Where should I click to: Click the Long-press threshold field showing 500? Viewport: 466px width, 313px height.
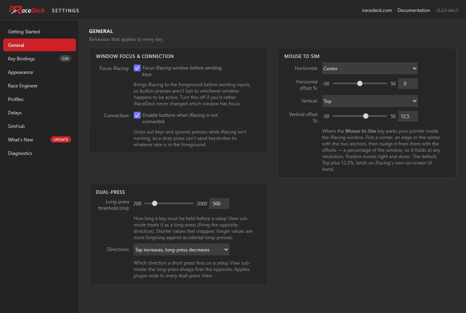click(219, 203)
